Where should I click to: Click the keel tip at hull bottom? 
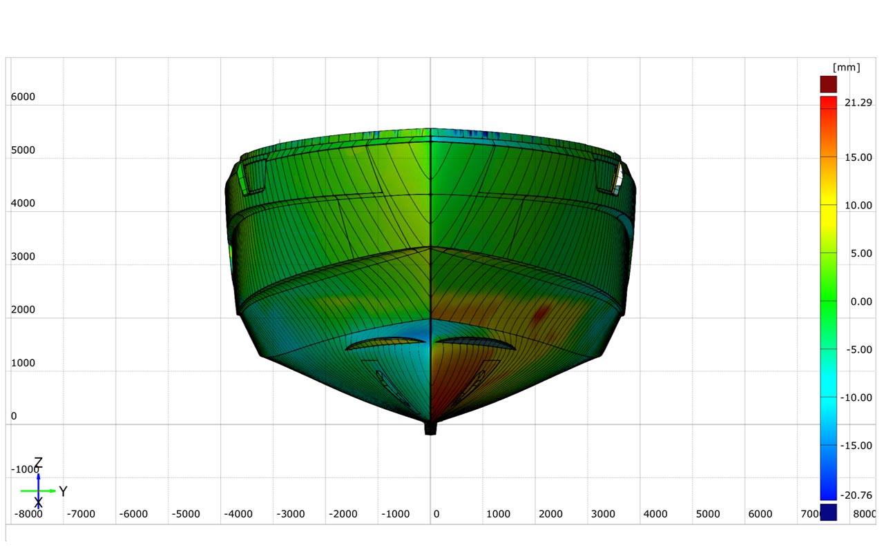pos(430,428)
